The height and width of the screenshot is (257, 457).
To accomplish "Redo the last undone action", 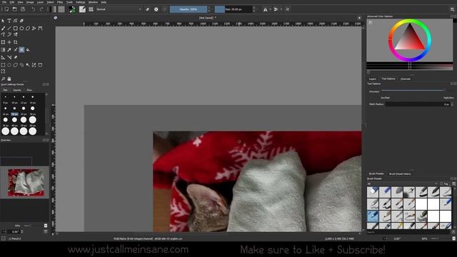I will click(x=41, y=9).
